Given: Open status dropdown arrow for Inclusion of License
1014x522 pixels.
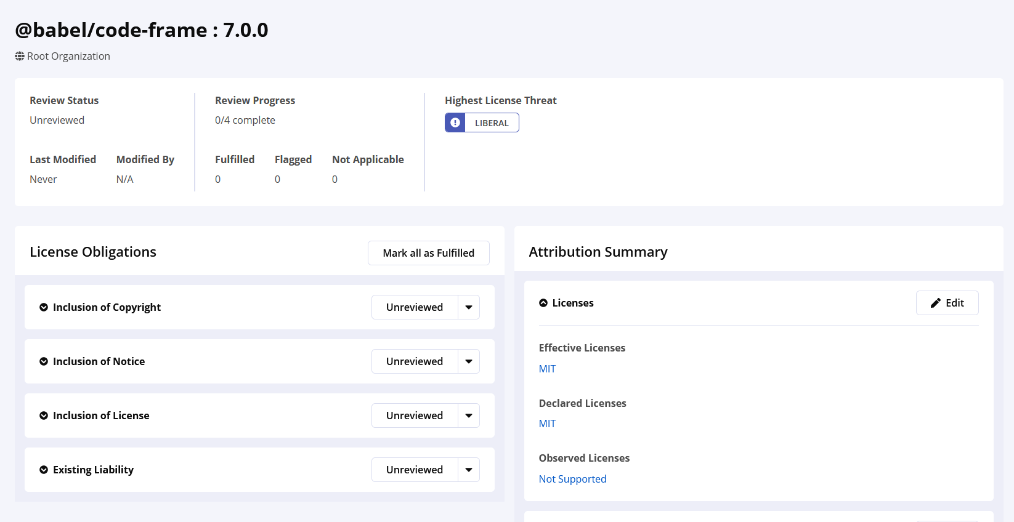Looking at the screenshot, I should (x=469, y=416).
